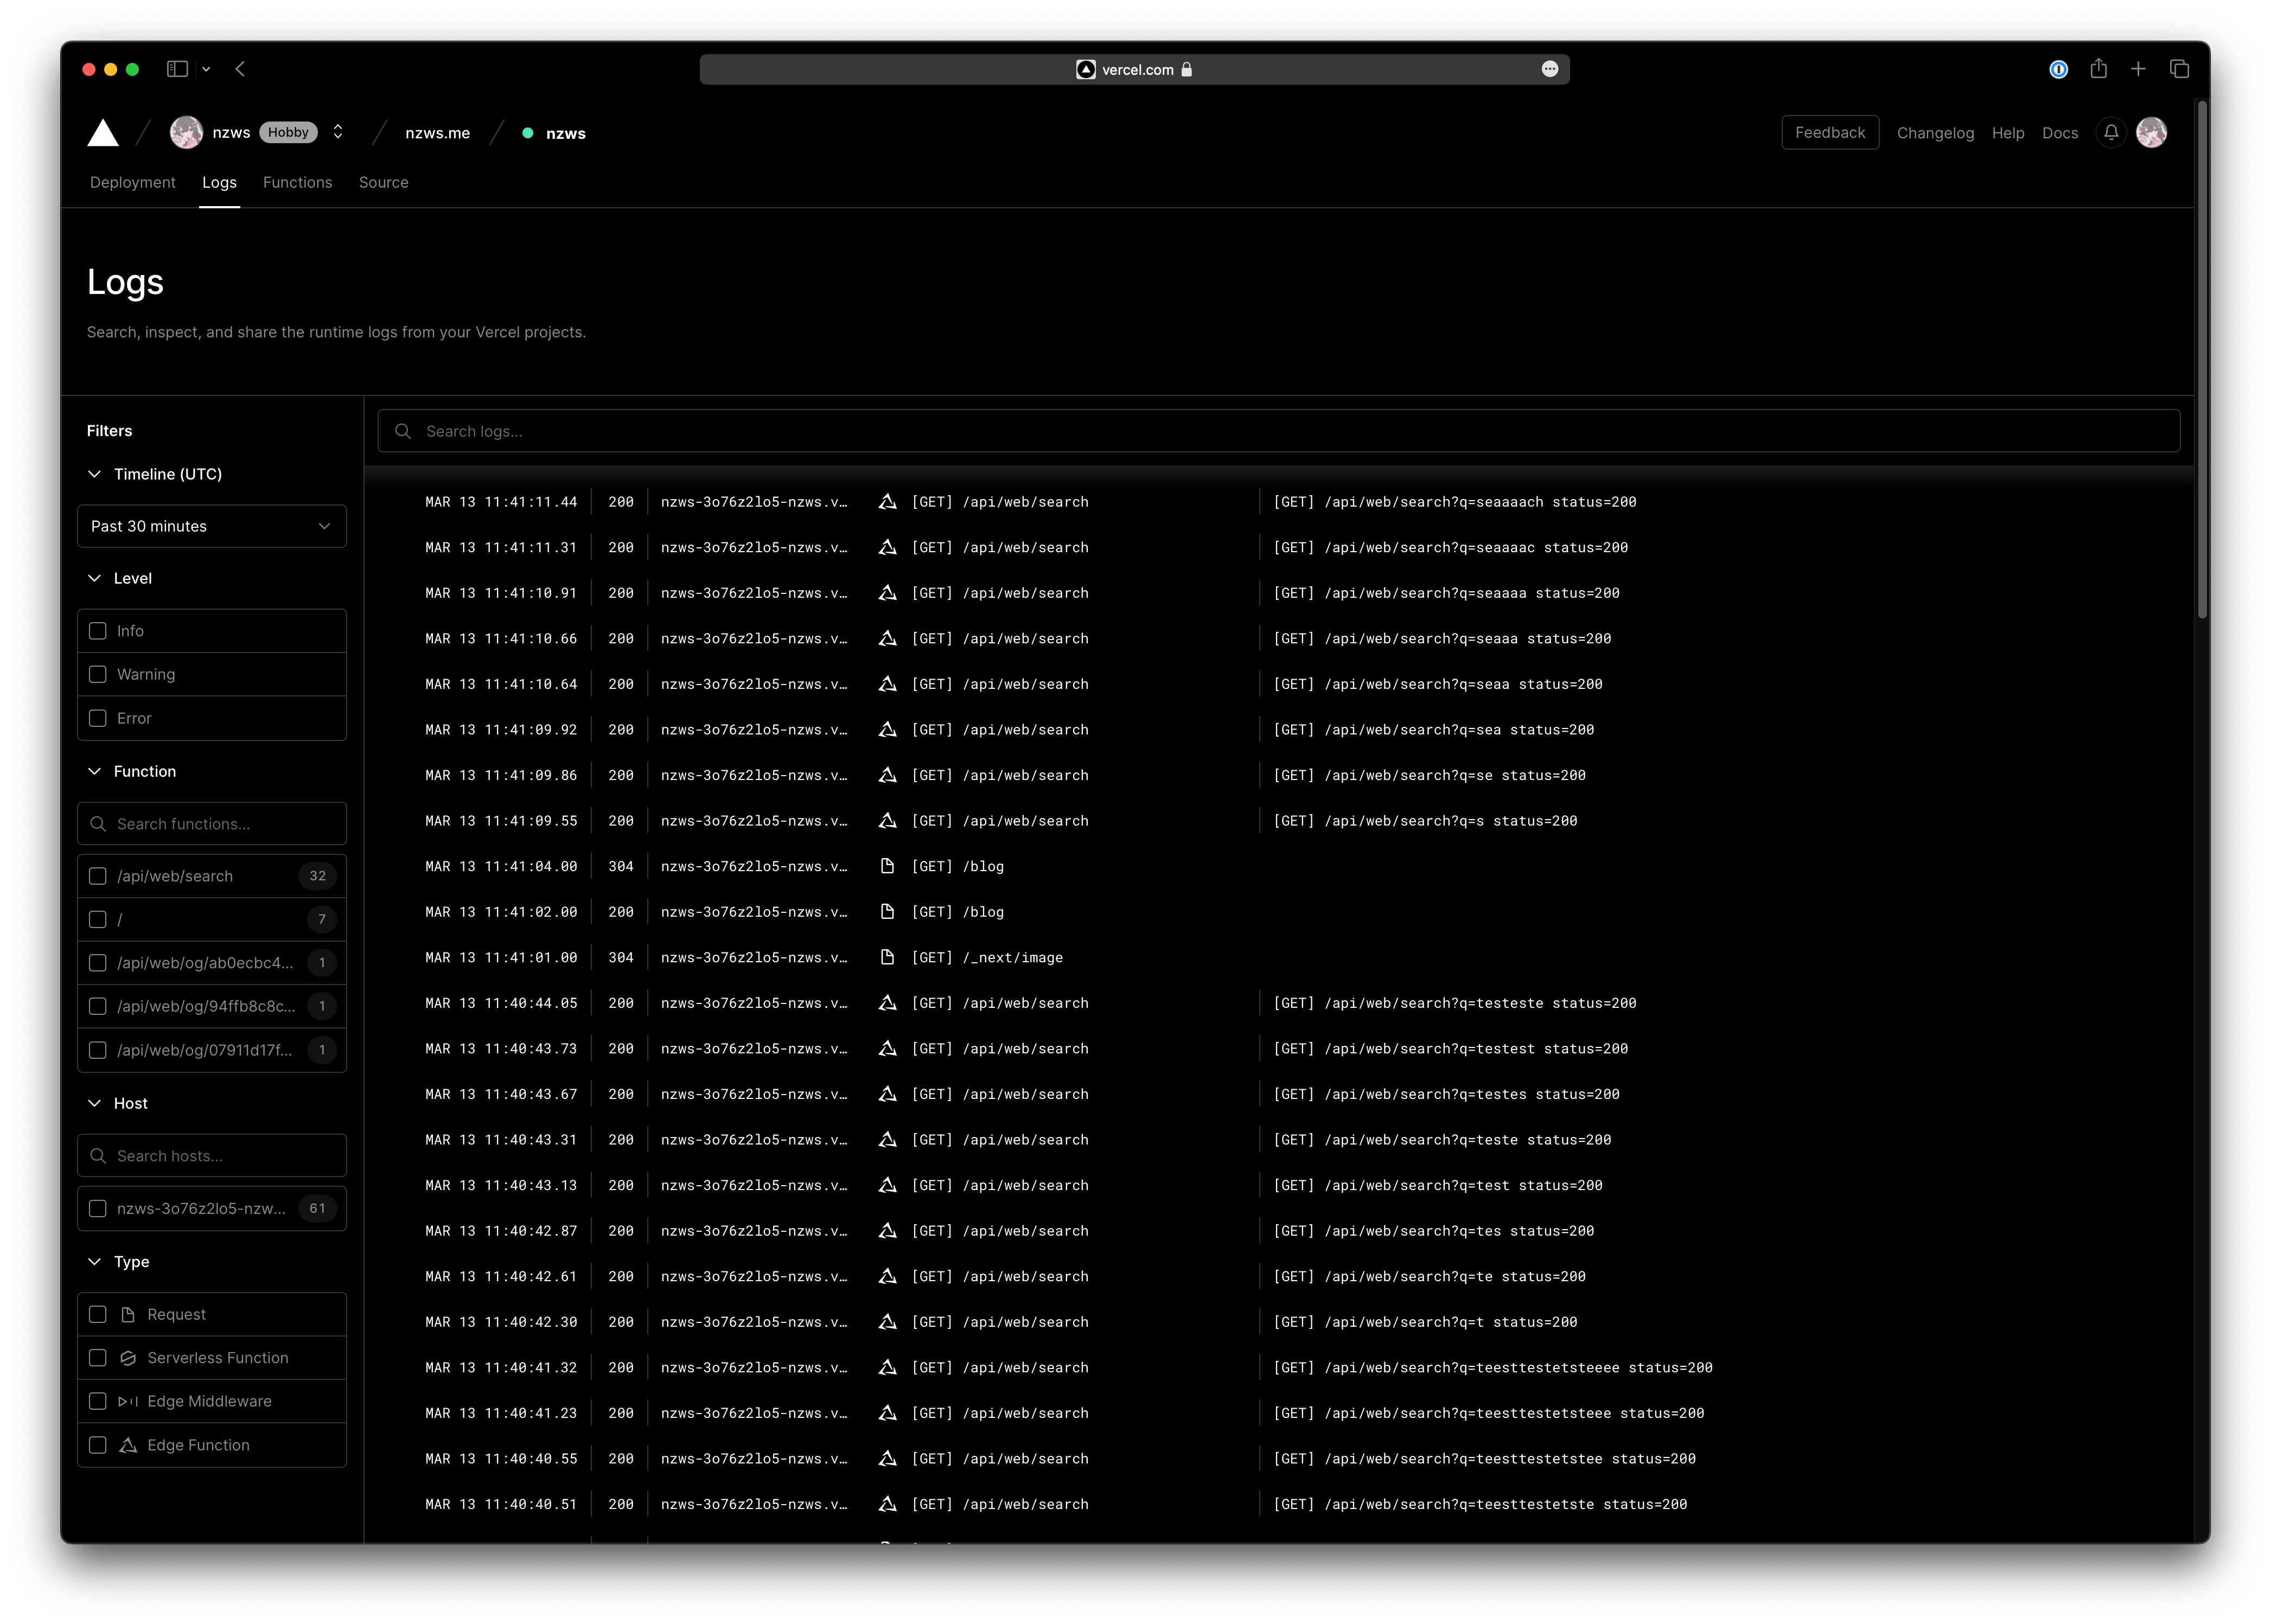Check the Serverless Function type filter
The width and height of the screenshot is (2271, 1624).
click(98, 1358)
